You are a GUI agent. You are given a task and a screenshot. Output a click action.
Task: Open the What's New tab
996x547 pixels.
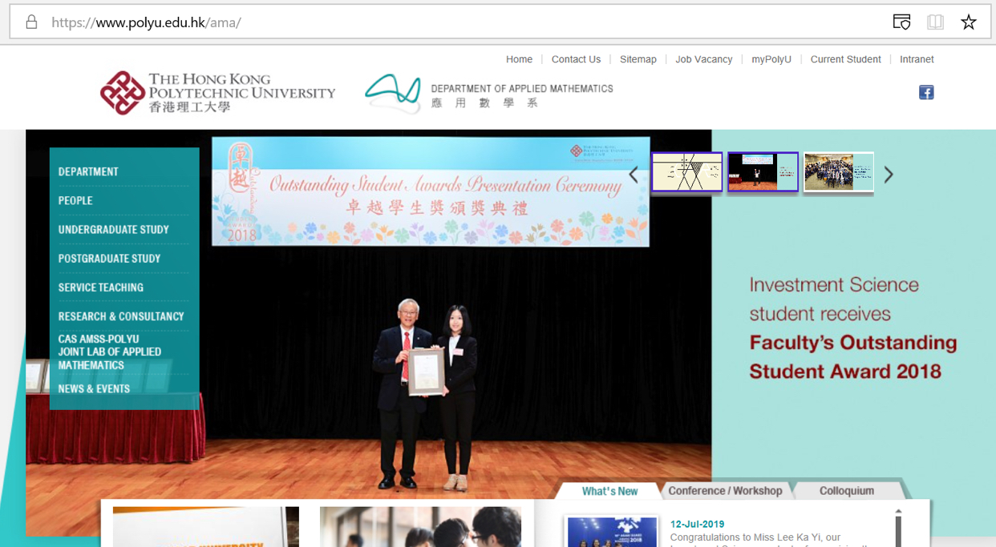(609, 491)
